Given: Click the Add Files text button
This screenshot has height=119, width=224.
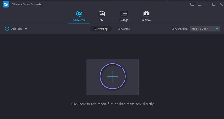Looking at the screenshot, I should pyautogui.click(x=17, y=29).
